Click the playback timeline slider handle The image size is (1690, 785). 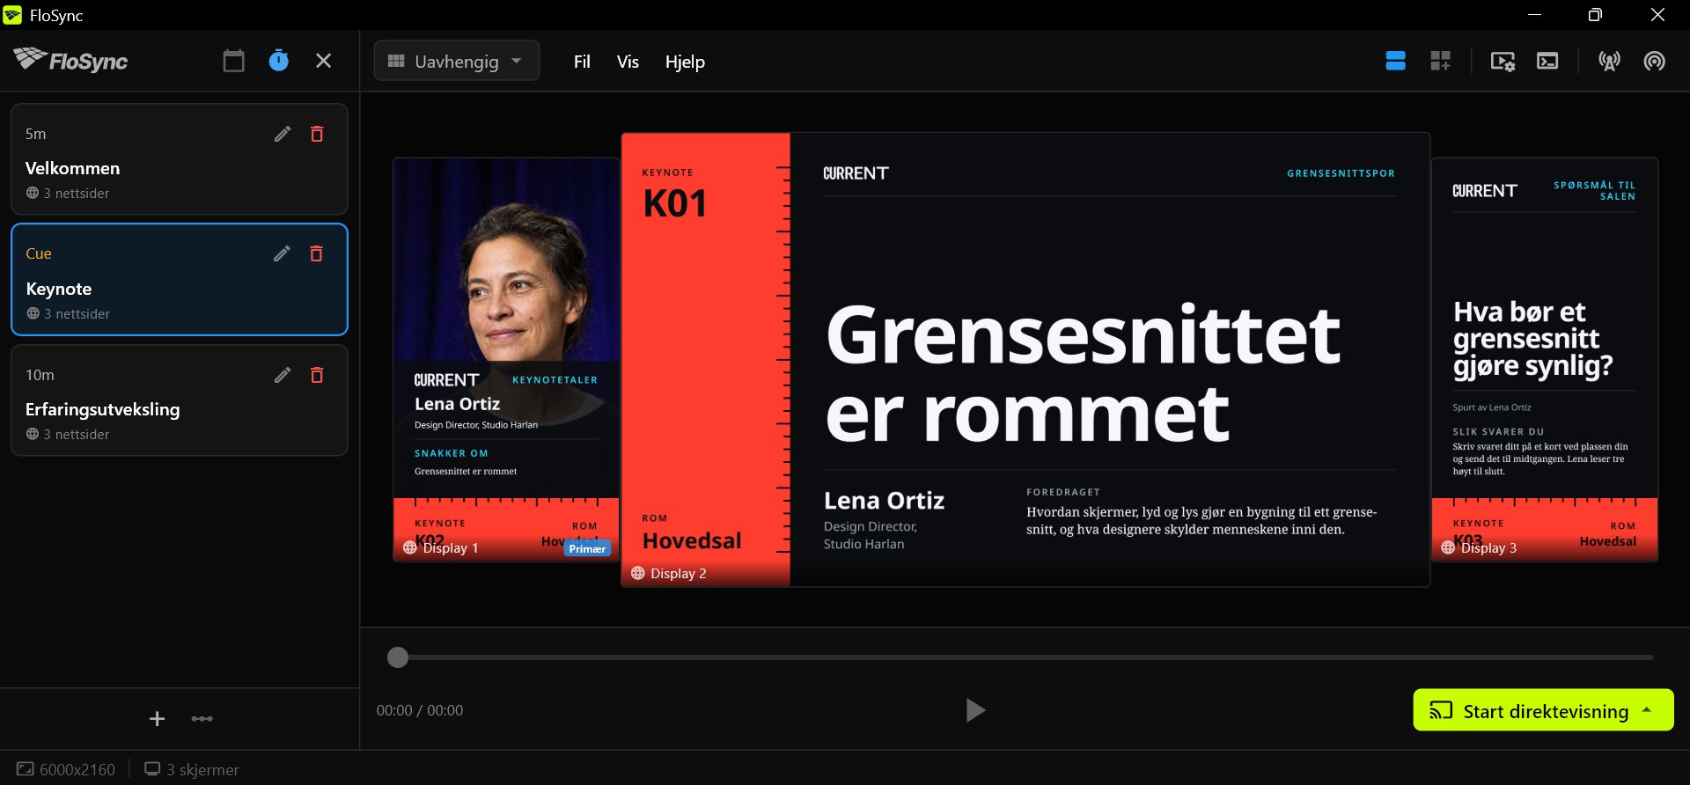click(398, 657)
